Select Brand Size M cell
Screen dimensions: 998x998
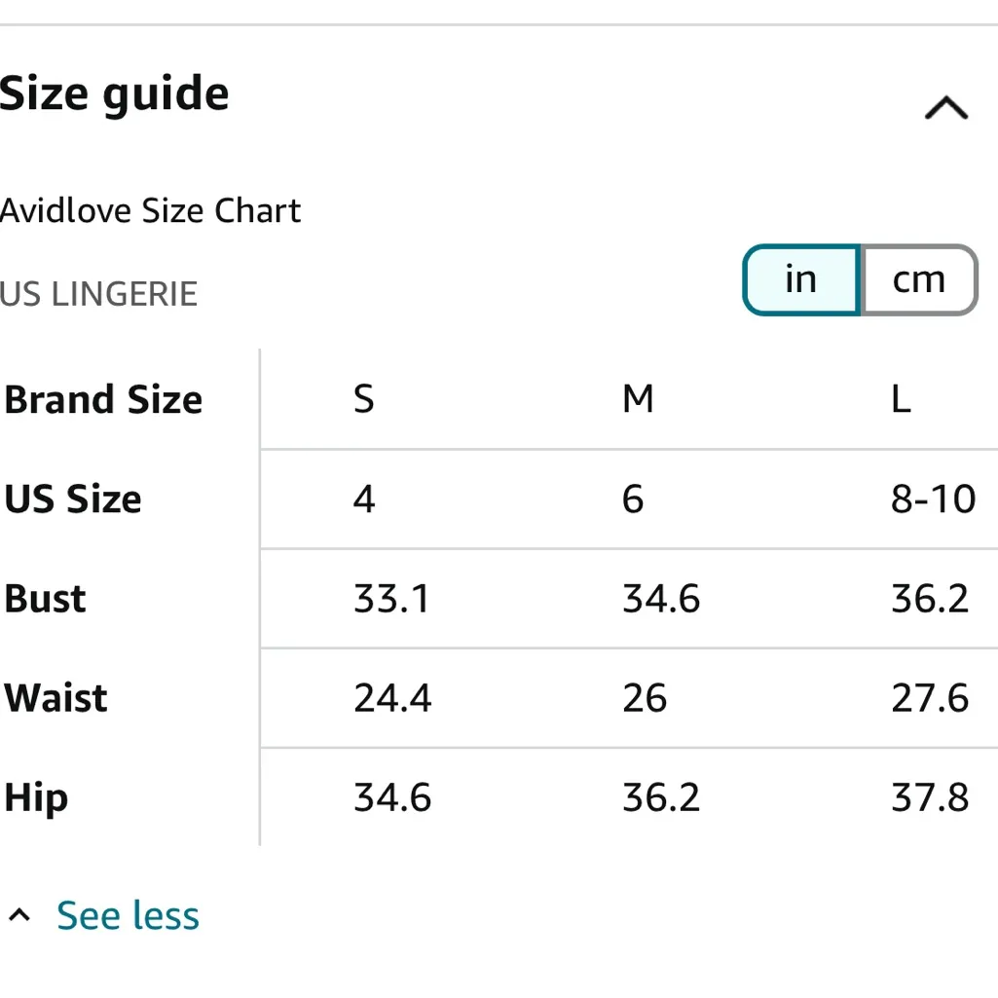[638, 399]
